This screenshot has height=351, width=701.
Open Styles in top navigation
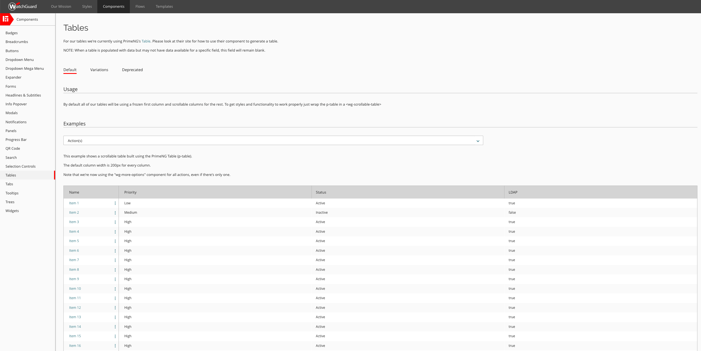87,6
